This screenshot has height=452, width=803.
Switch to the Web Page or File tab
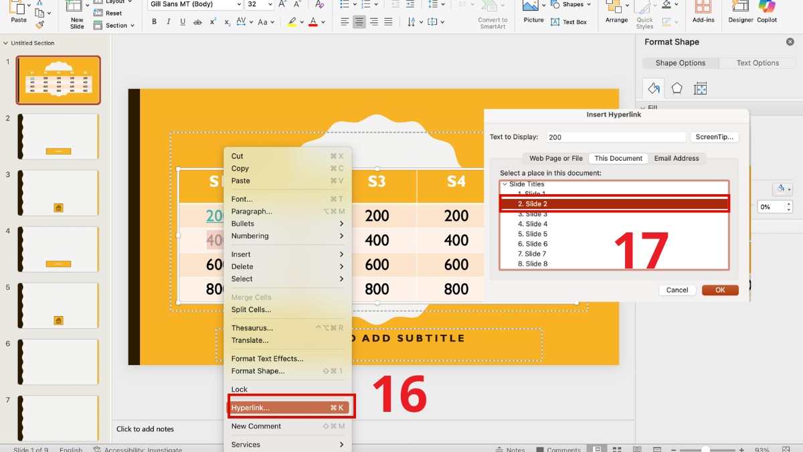tap(555, 159)
